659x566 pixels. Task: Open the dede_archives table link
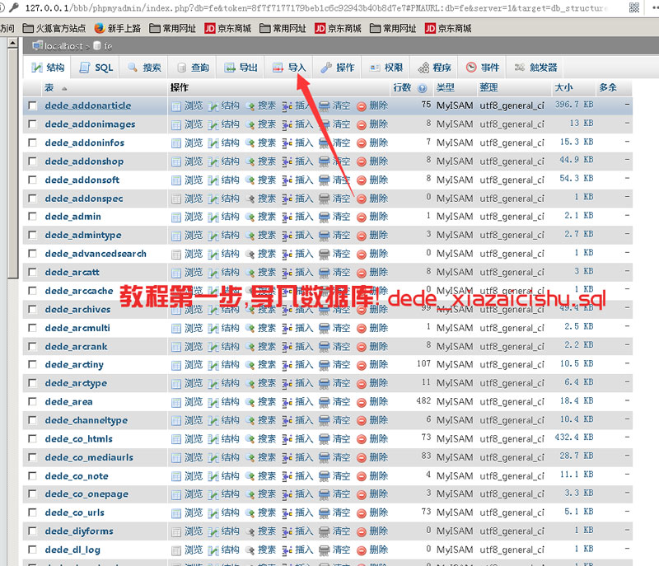pyautogui.click(x=77, y=310)
